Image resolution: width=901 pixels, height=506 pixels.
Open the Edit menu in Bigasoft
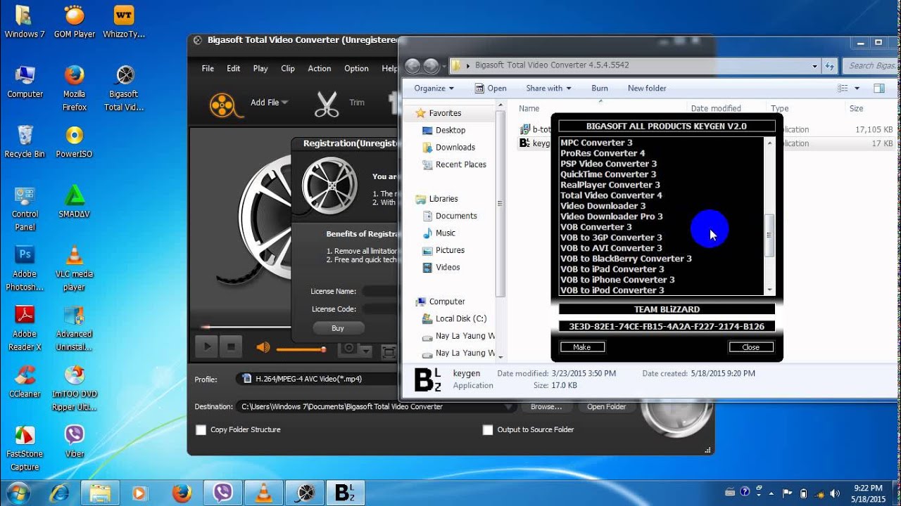click(234, 68)
